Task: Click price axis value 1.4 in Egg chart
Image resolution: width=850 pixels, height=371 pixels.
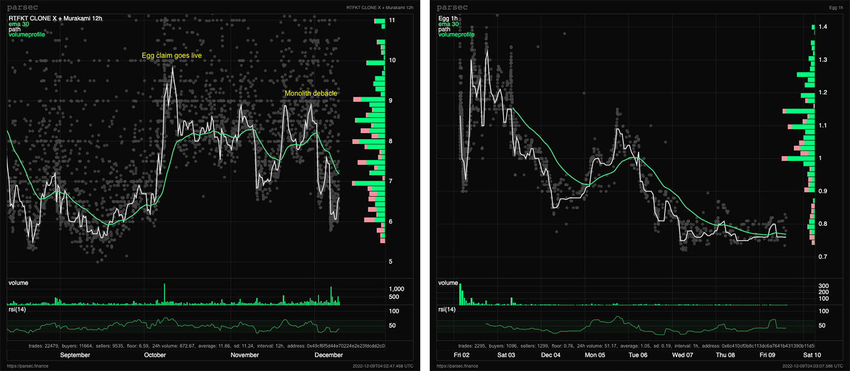Action: click(x=822, y=27)
